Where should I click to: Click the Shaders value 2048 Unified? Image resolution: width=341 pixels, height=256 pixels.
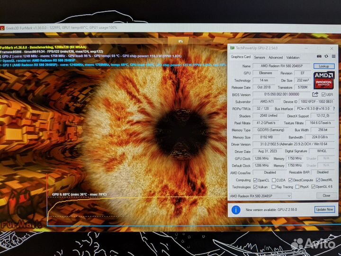[x=269, y=116]
